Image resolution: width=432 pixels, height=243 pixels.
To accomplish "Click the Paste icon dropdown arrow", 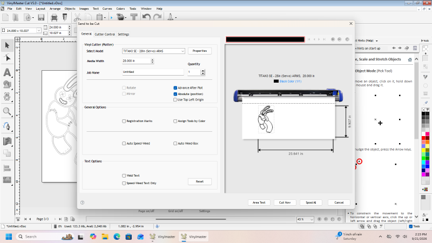I will point(105,18).
